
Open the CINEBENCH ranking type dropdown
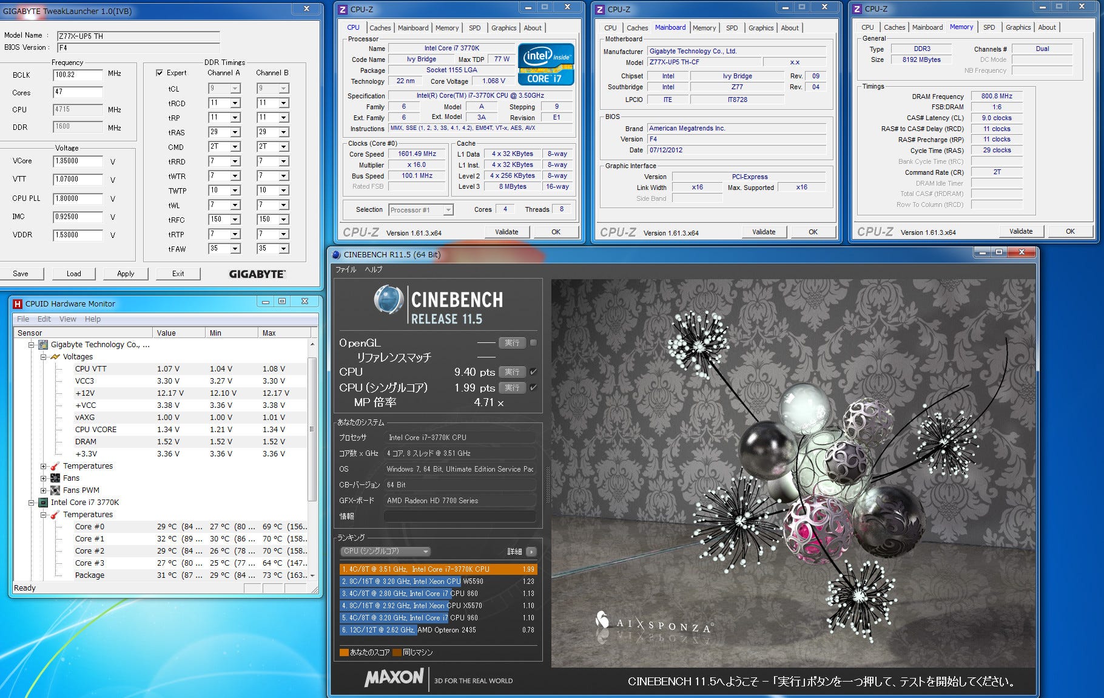click(385, 552)
